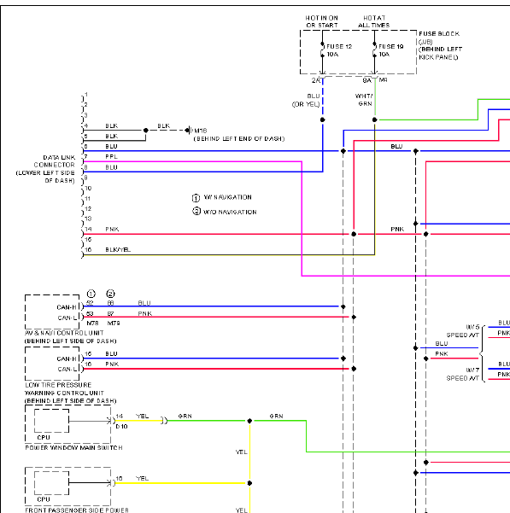This screenshot has width=510, height=513.
Task: Click connector label 'M79'
Action: tap(114, 324)
